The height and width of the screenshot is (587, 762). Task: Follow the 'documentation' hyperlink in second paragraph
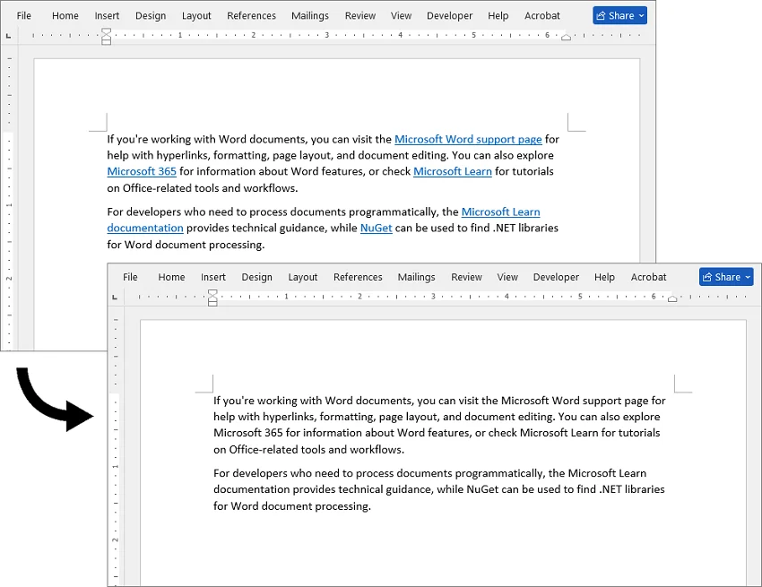[145, 228]
